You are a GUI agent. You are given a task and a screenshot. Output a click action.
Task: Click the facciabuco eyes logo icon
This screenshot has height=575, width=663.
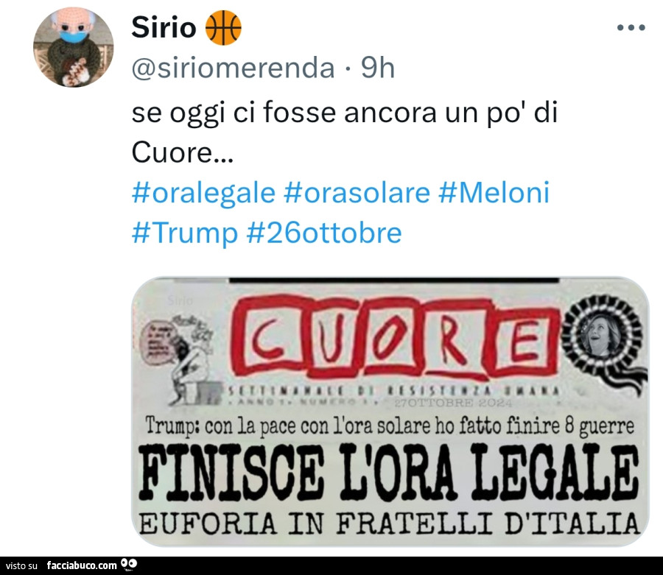[129, 565]
